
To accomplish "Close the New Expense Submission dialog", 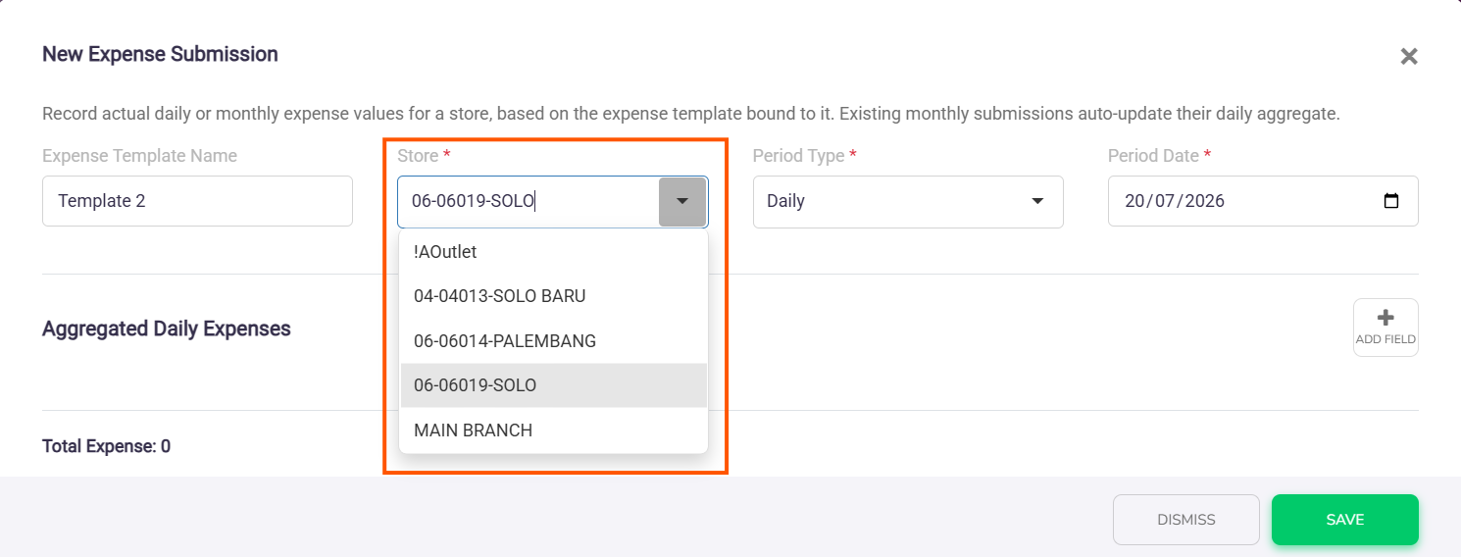I will point(1409,56).
